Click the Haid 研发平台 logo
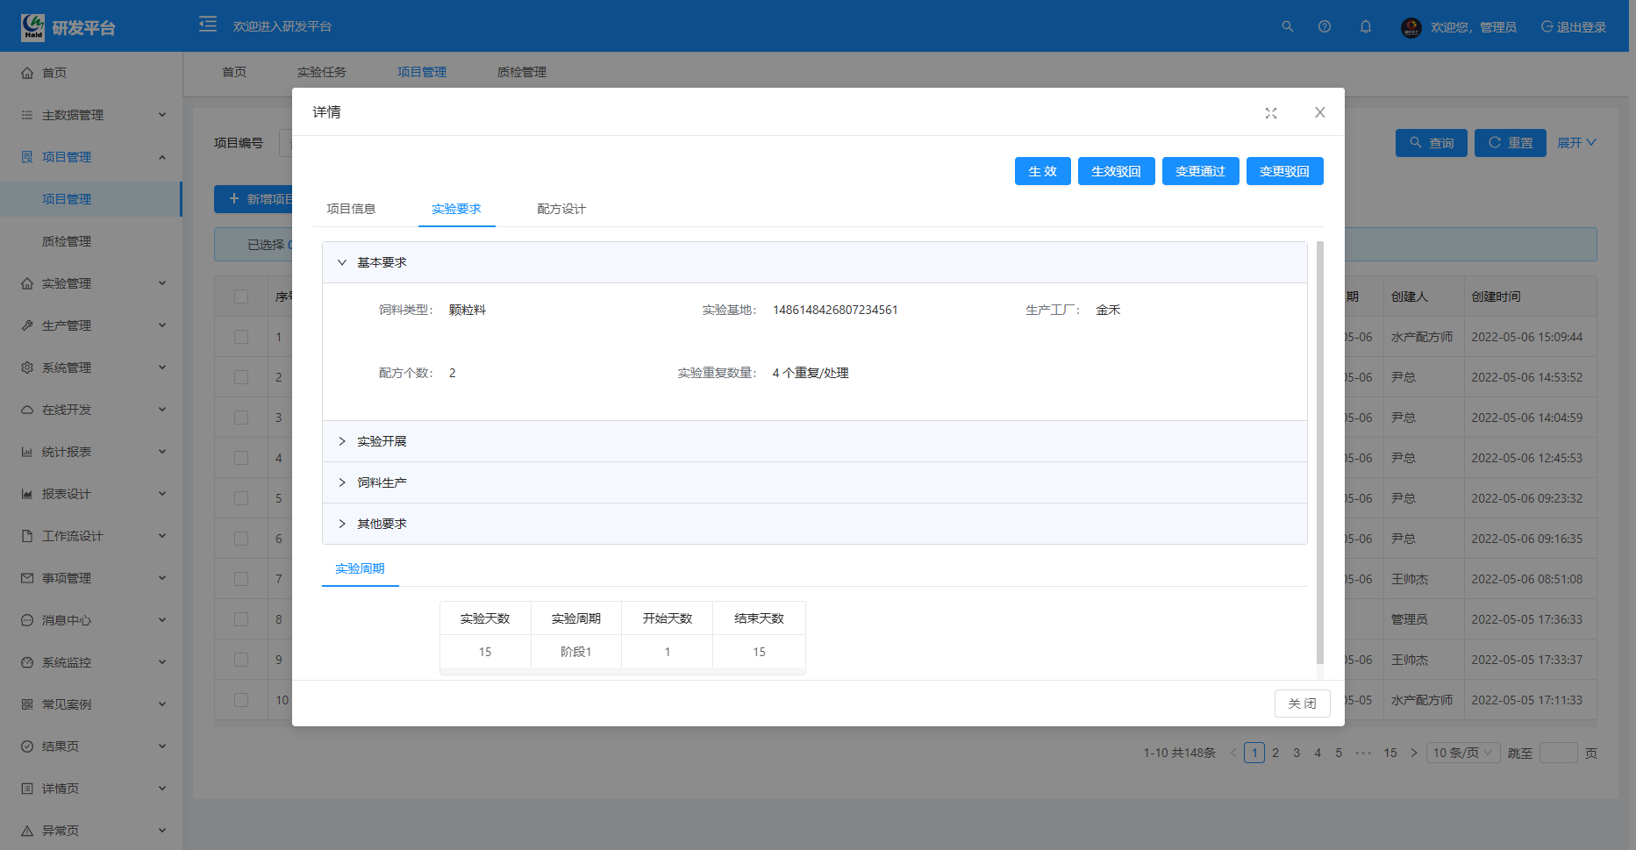 [68, 27]
